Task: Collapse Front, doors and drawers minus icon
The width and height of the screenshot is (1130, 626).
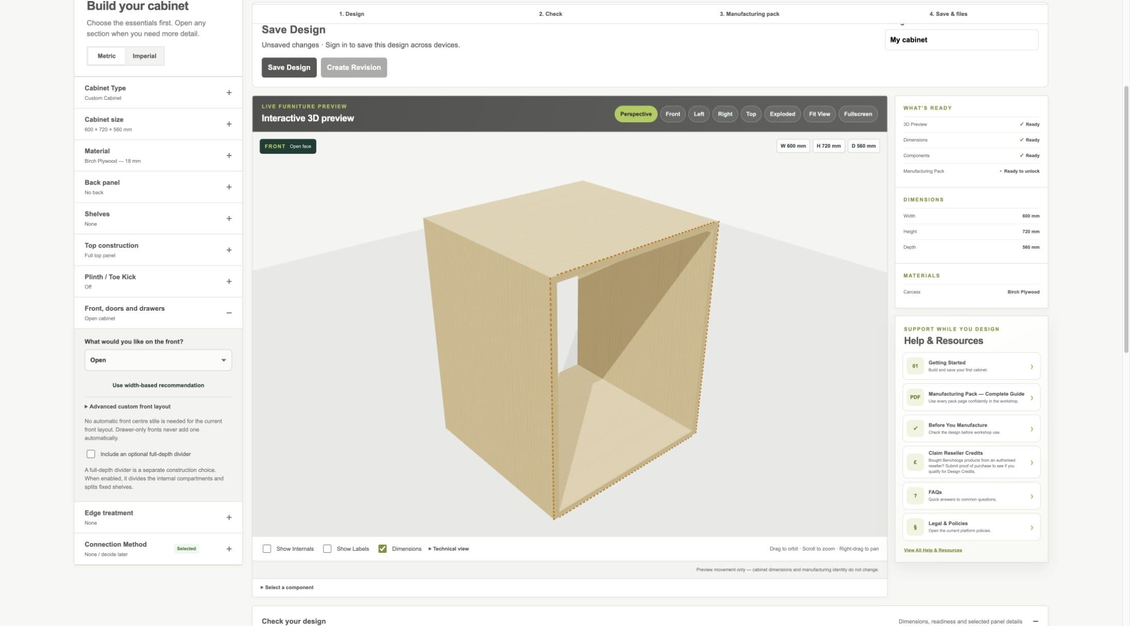Action: point(229,313)
